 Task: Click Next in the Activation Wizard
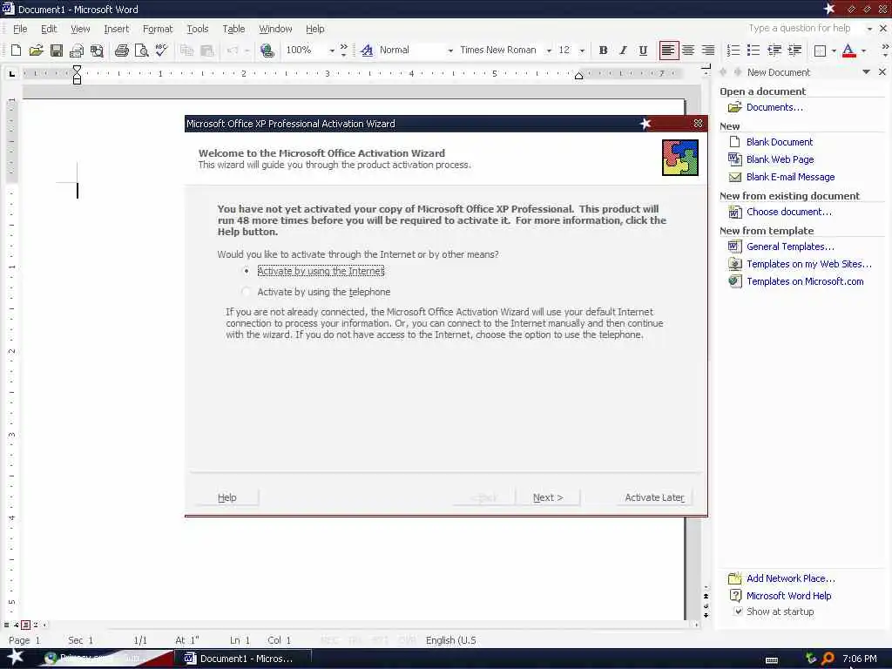[x=548, y=497]
